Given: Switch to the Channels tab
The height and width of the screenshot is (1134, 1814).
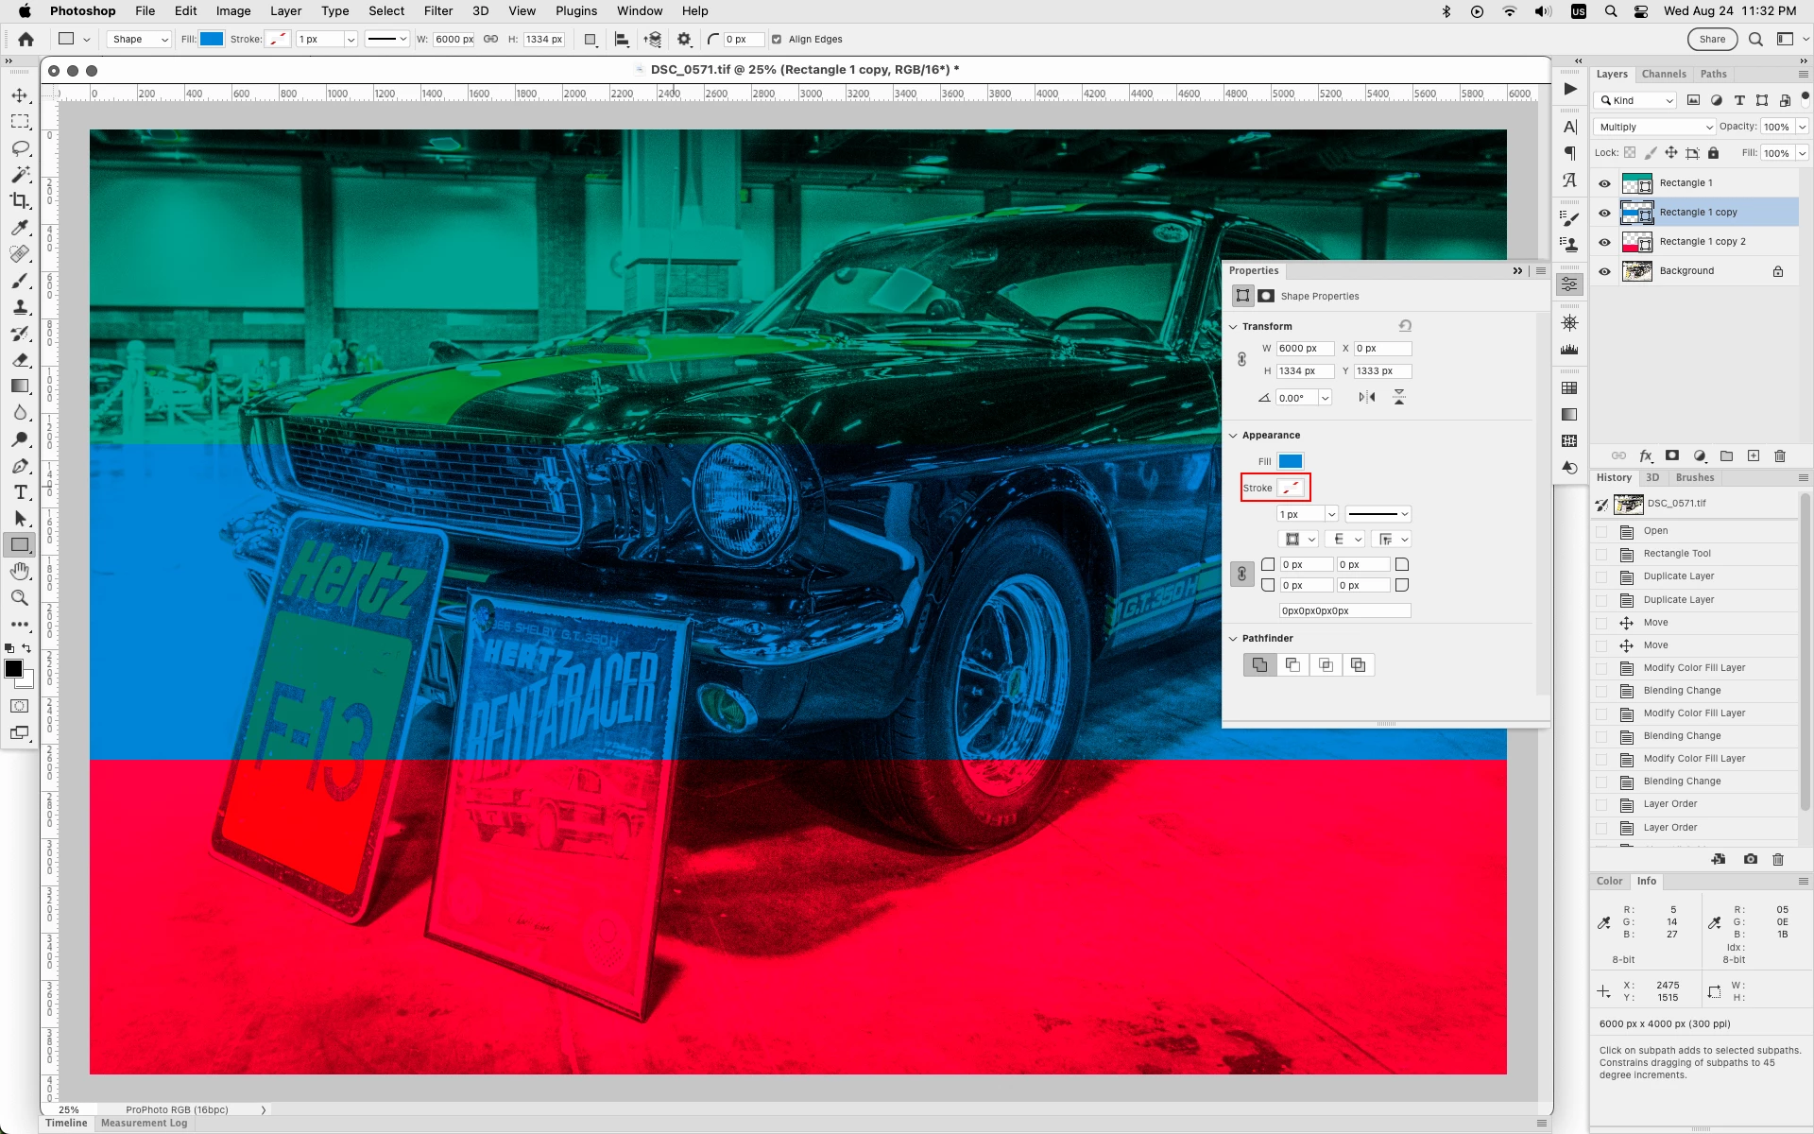Looking at the screenshot, I should (x=1663, y=74).
